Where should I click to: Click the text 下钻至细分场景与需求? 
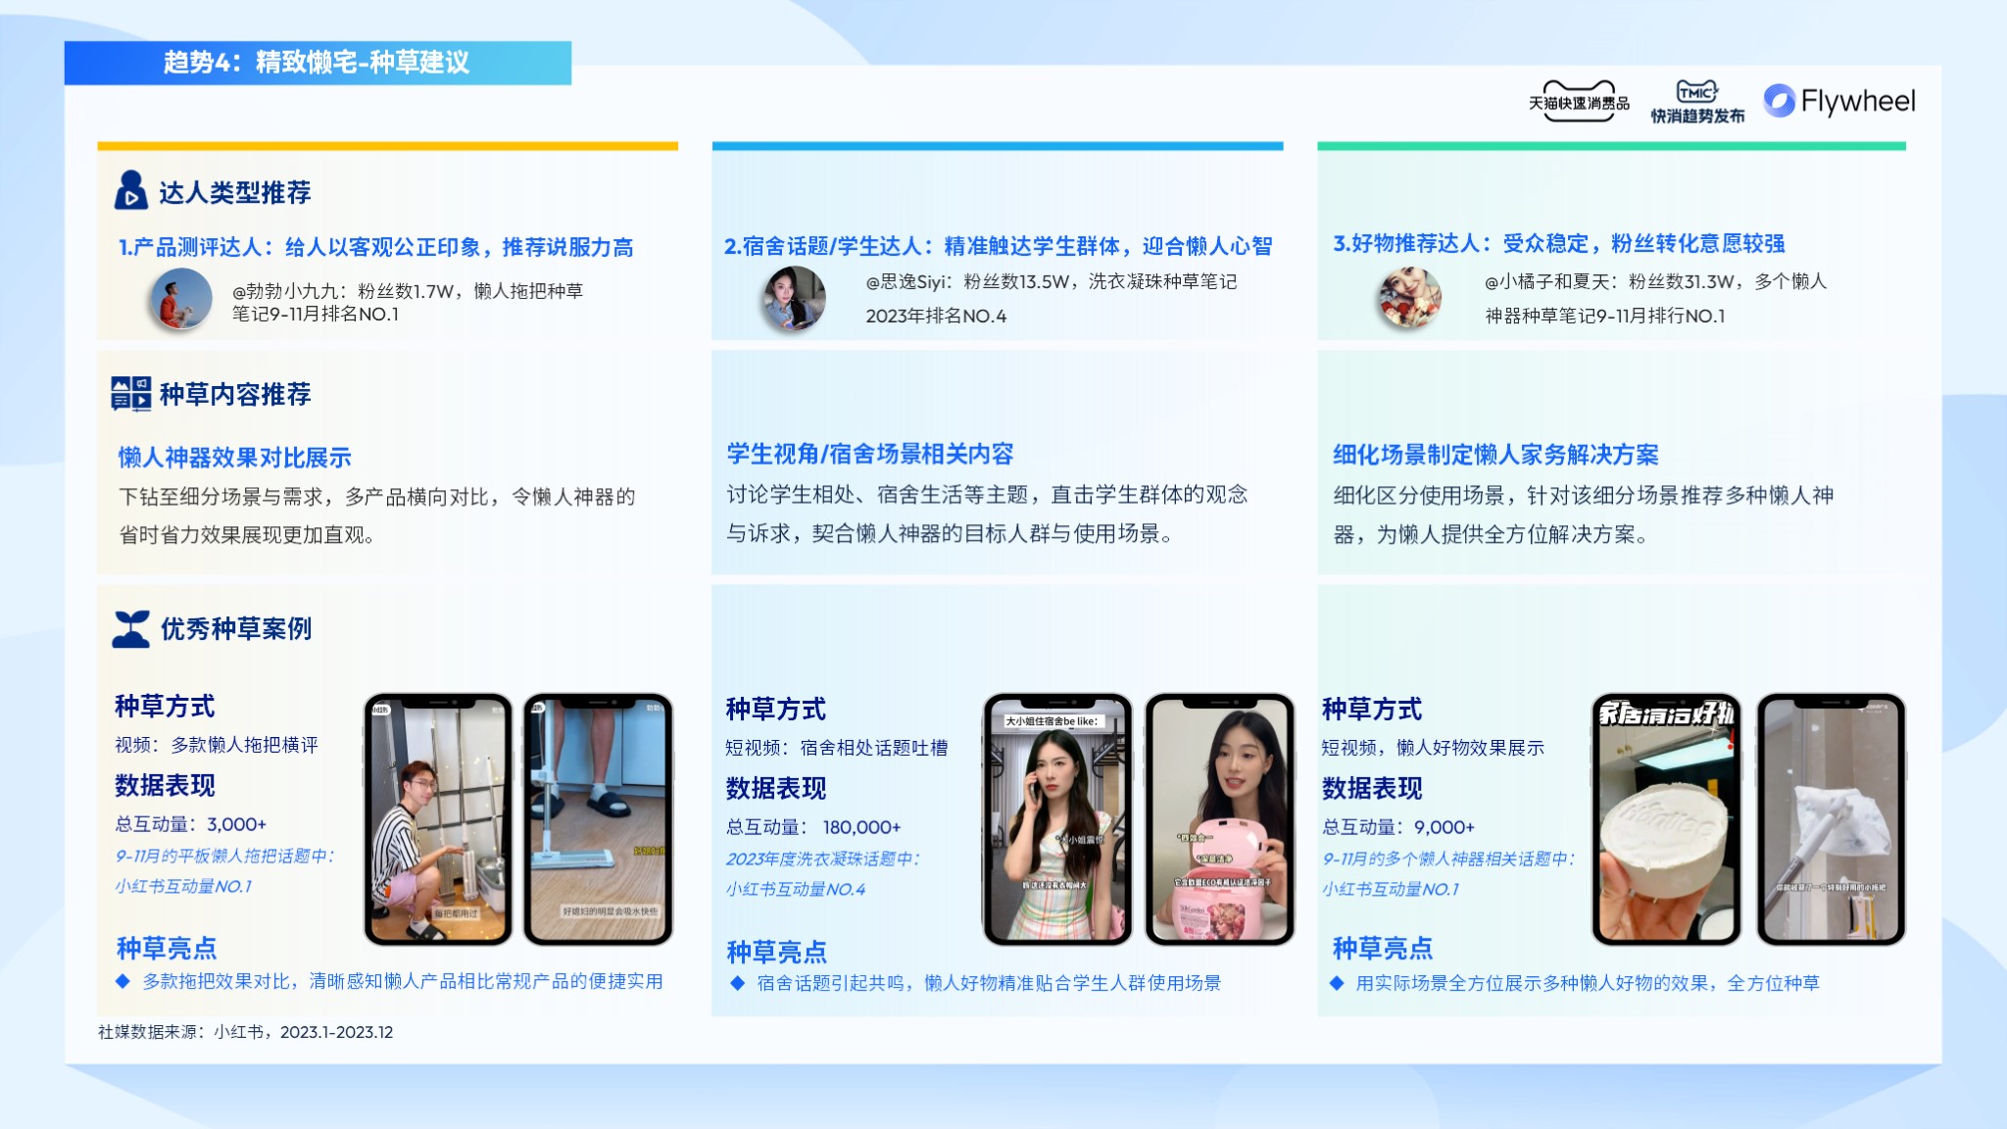(221, 497)
